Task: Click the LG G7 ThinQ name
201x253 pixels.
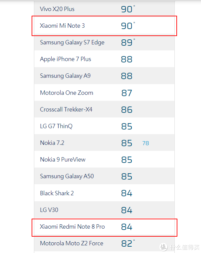Action: tap(56, 126)
